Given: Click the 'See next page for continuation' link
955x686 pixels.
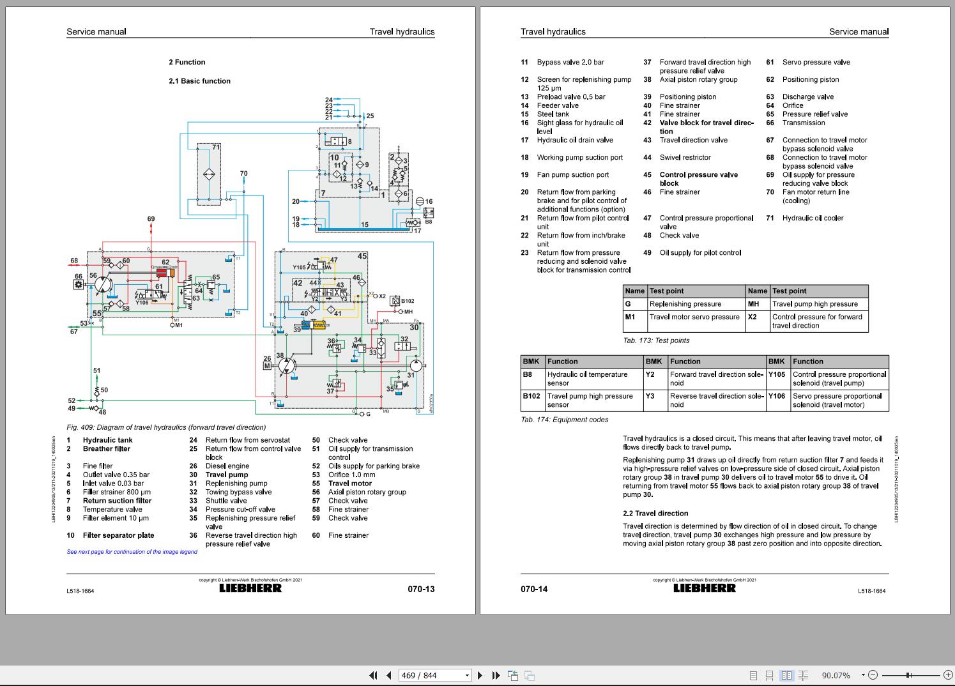Looking at the screenshot, I should point(132,552).
